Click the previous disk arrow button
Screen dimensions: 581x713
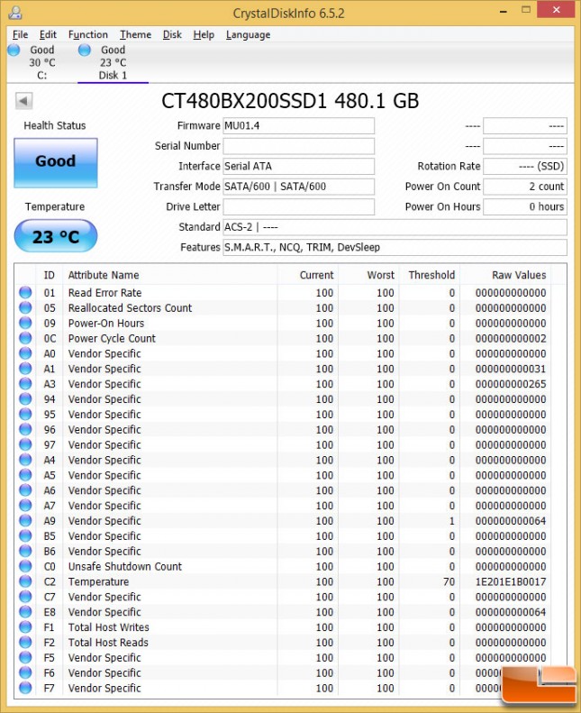[x=23, y=101]
